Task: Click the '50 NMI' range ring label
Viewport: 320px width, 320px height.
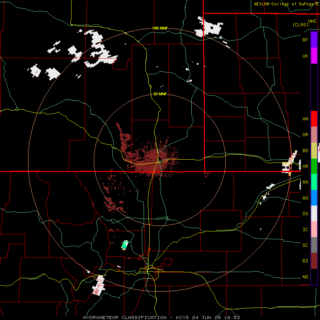Action: 160,94
